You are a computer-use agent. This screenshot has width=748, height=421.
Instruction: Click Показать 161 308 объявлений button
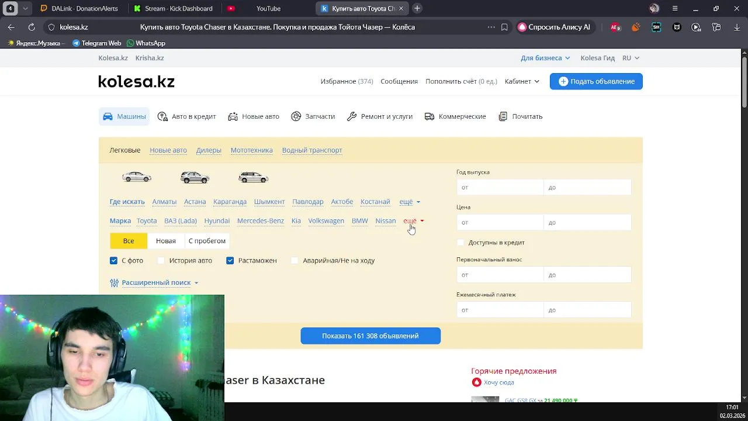point(370,336)
